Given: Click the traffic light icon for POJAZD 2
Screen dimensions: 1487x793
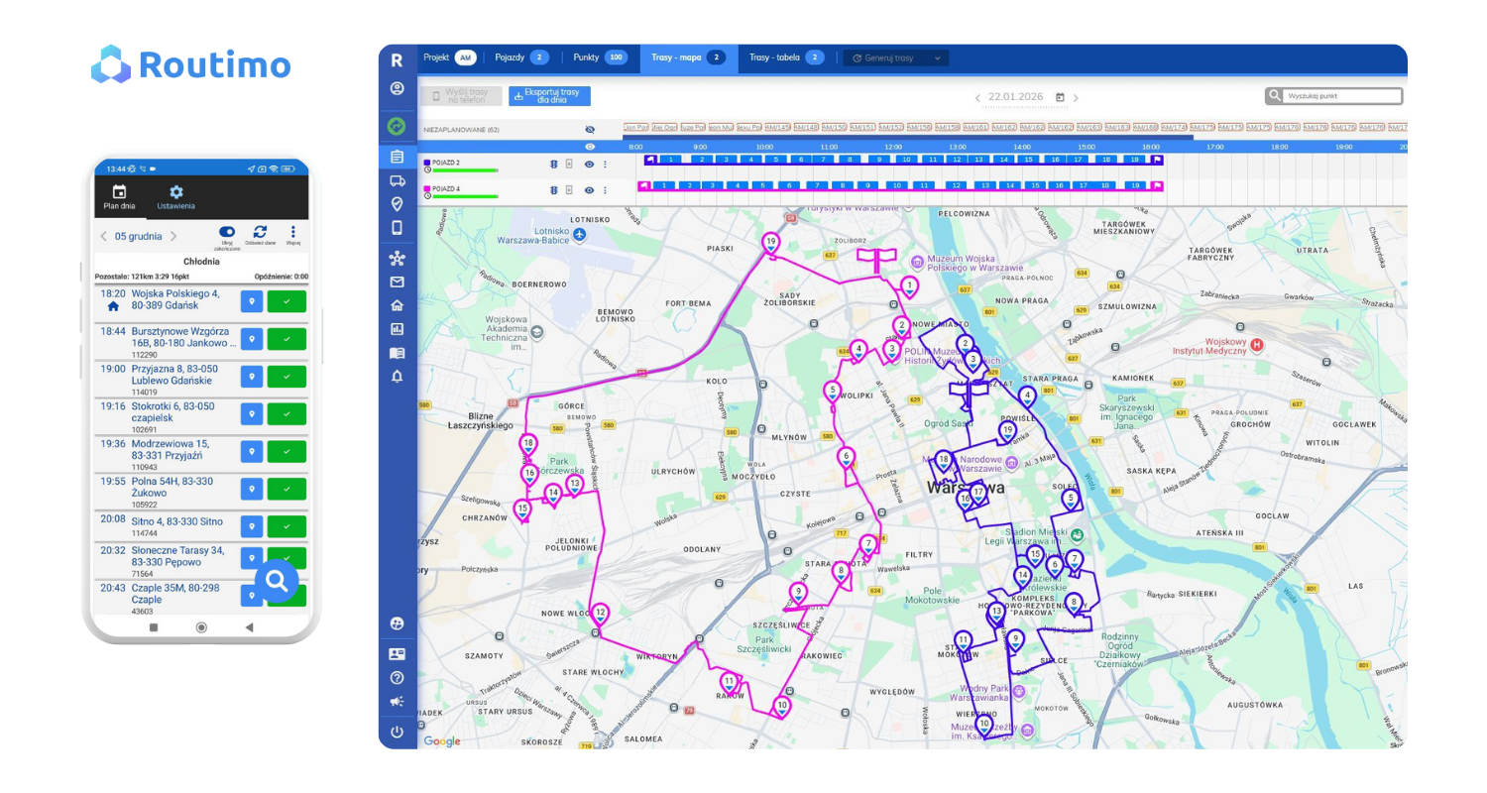Looking at the screenshot, I should [555, 164].
